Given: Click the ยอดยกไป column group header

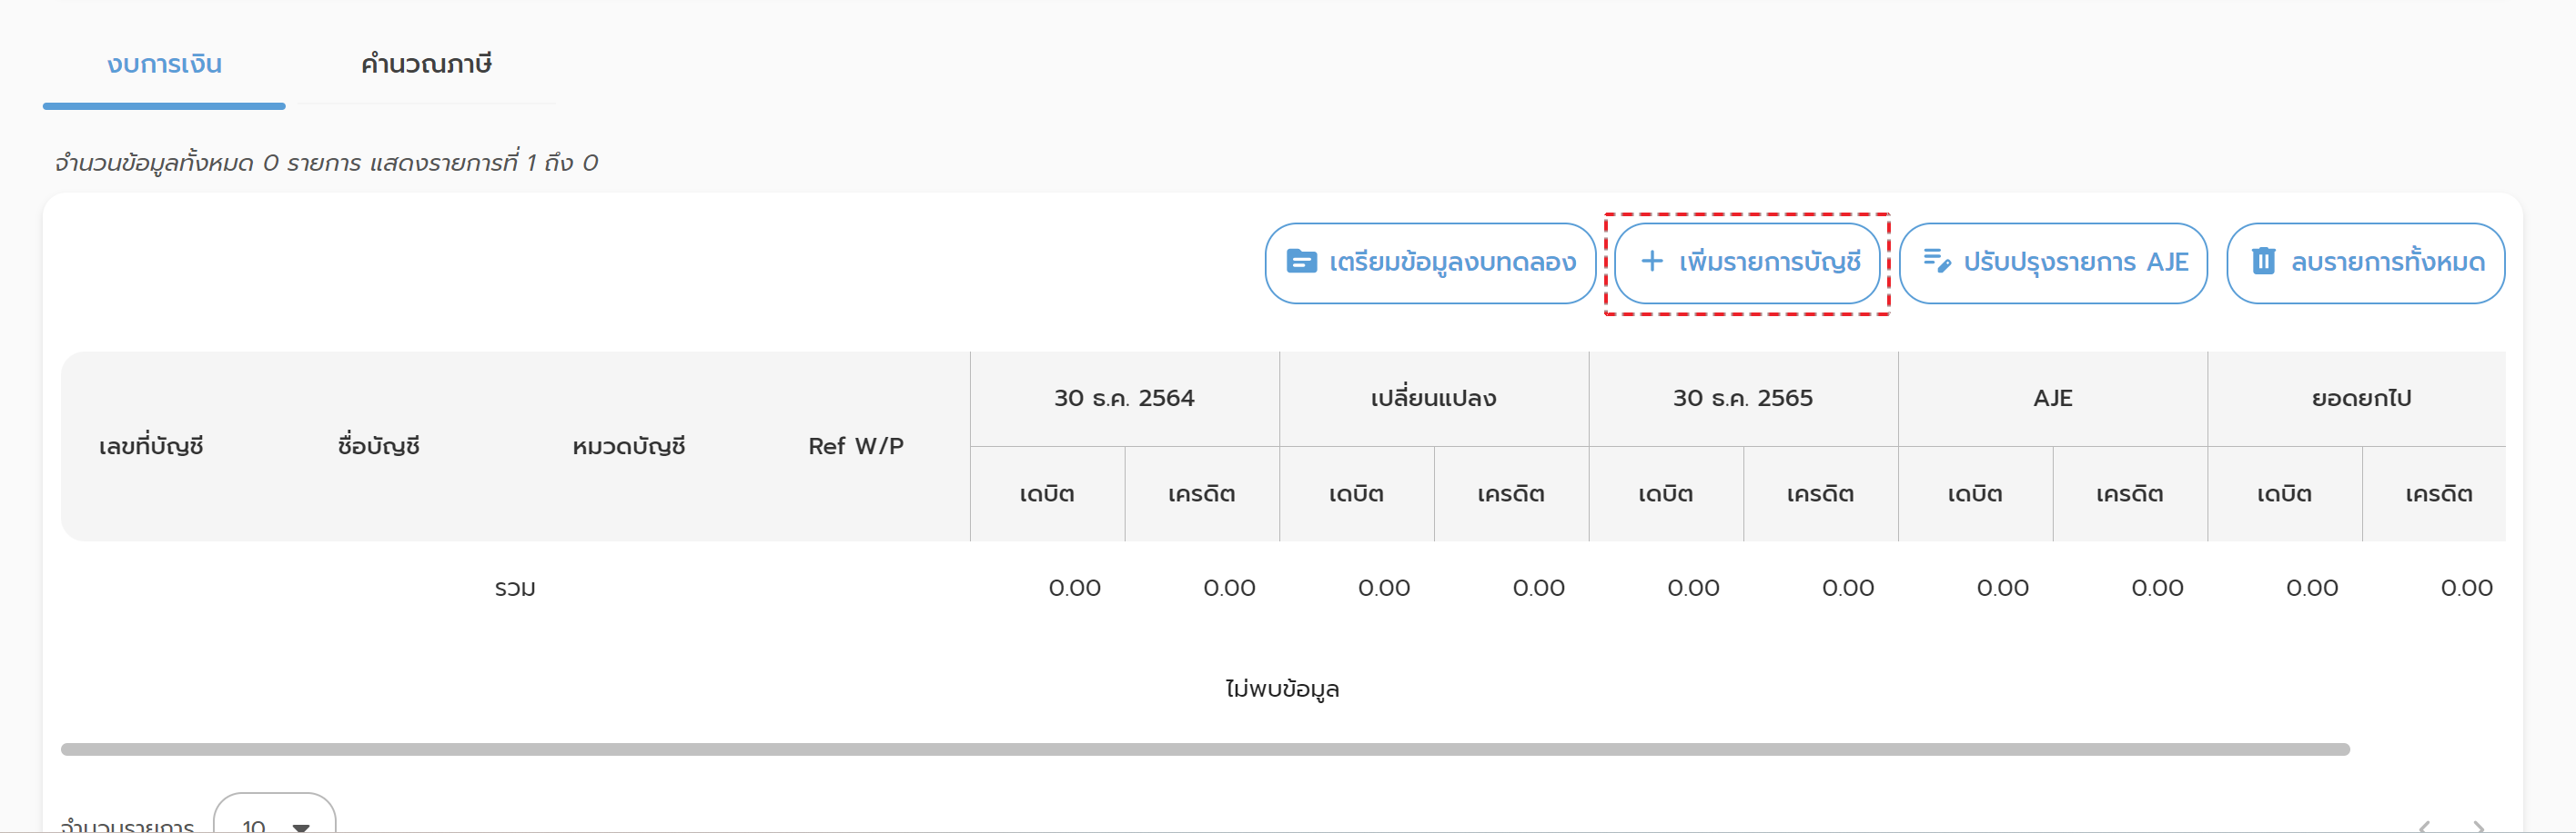Looking at the screenshot, I should (2360, 399).
